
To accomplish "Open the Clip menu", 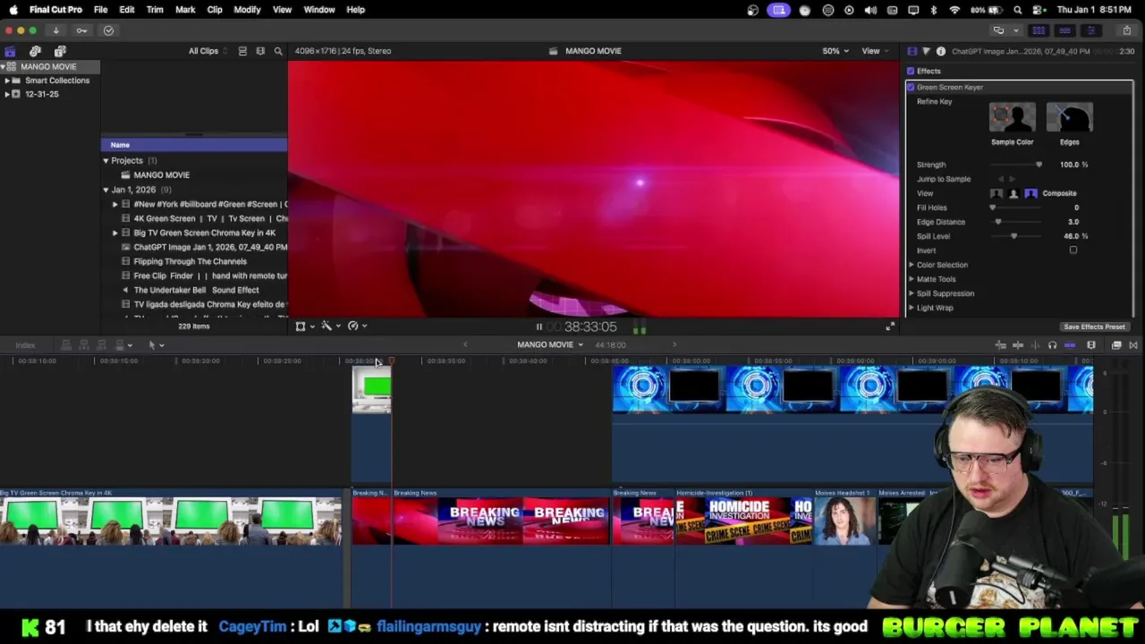I will 215,10.
